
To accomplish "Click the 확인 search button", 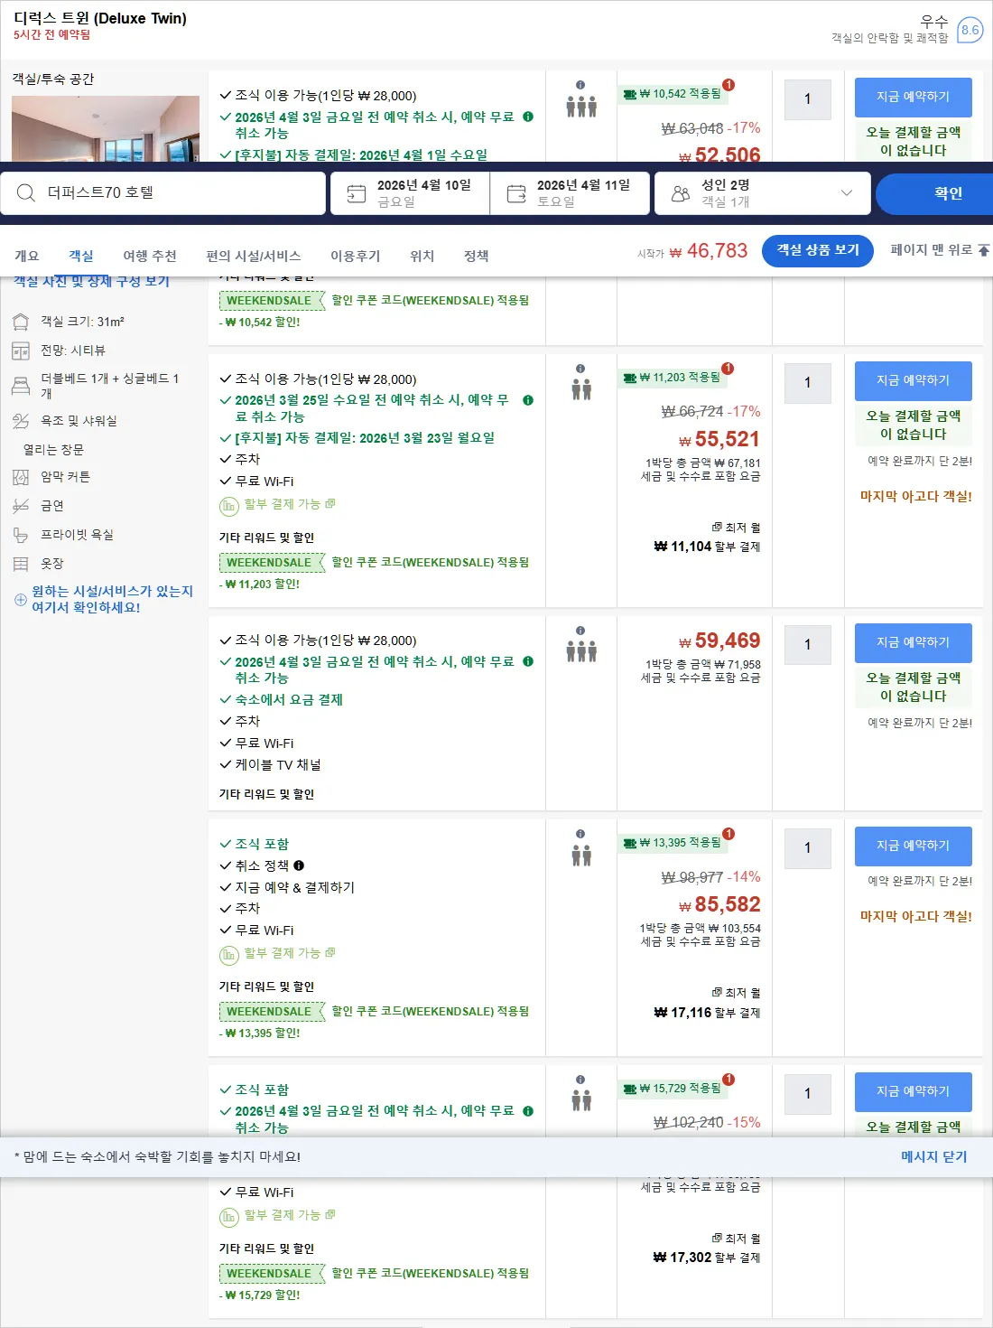I will (935, 193).
